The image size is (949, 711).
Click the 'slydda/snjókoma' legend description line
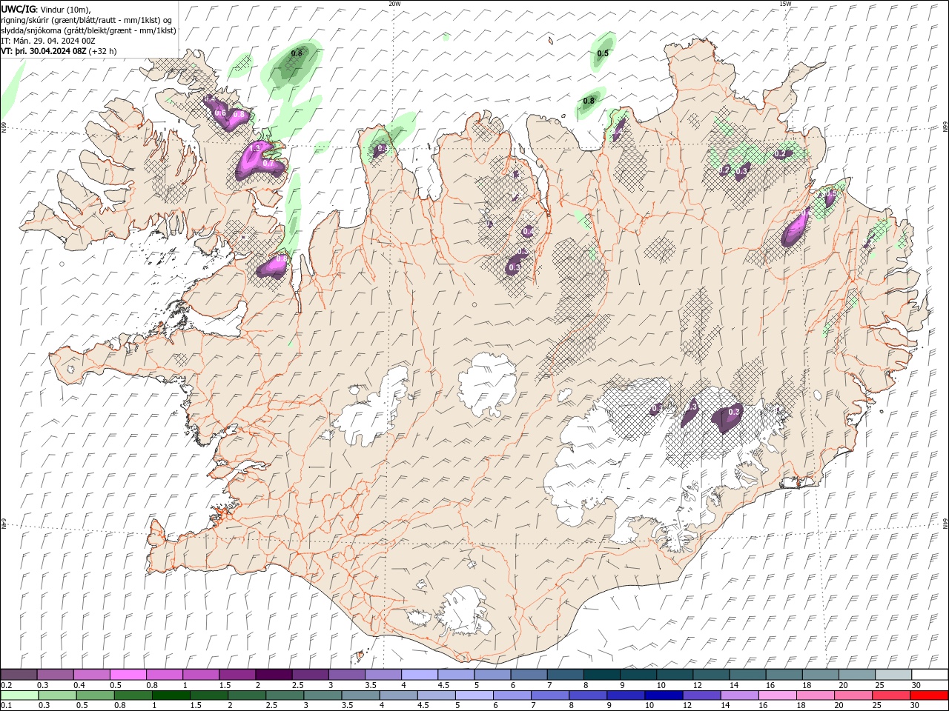click(89, 30)
